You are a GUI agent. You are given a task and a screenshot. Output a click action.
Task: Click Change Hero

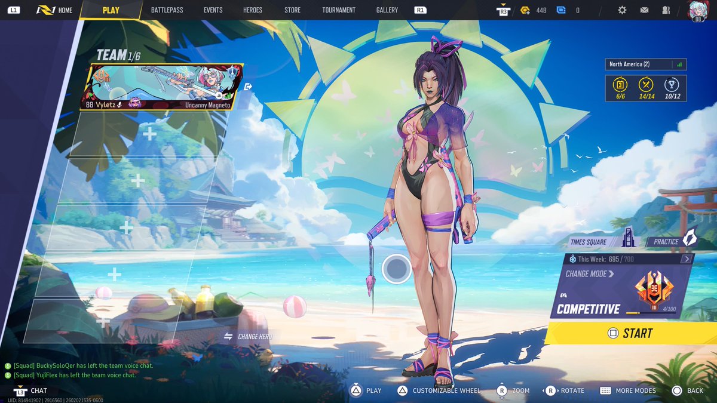(249, 337)
